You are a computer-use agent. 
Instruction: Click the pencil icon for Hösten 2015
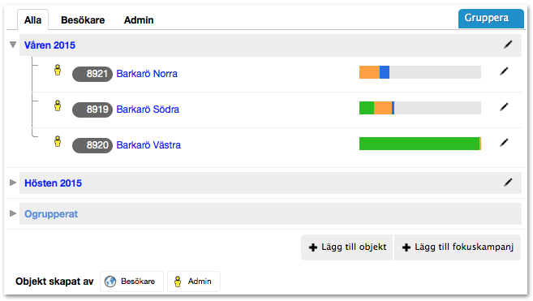(x=508, y=183)
